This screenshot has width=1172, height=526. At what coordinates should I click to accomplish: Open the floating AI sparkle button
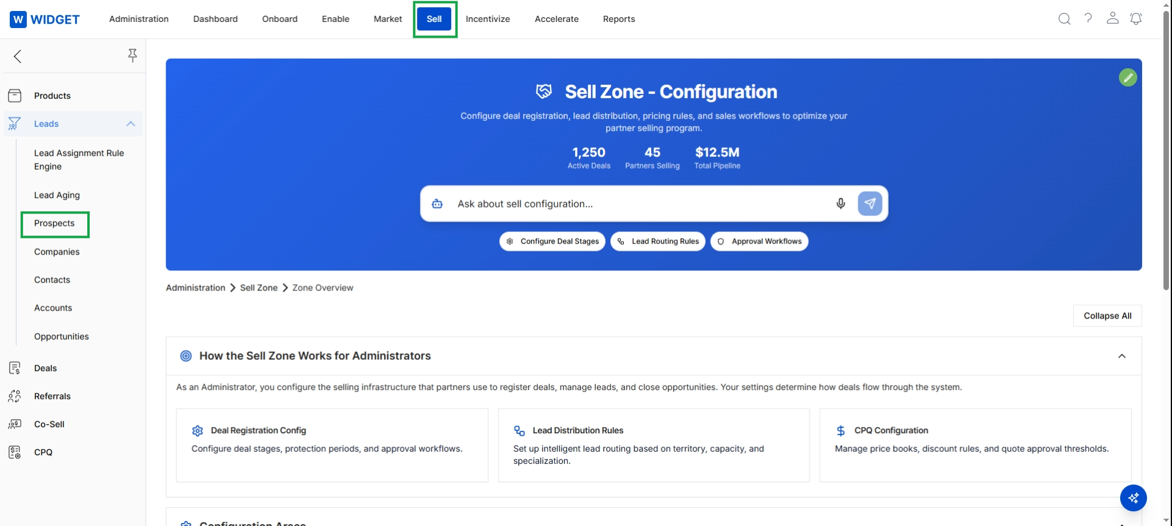coord(1134,498)
